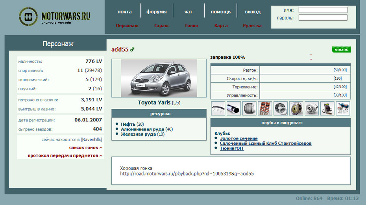Viewport: 366px width, 205px height.
Task: Open the список гонок link
Action: tap(86, 147)
